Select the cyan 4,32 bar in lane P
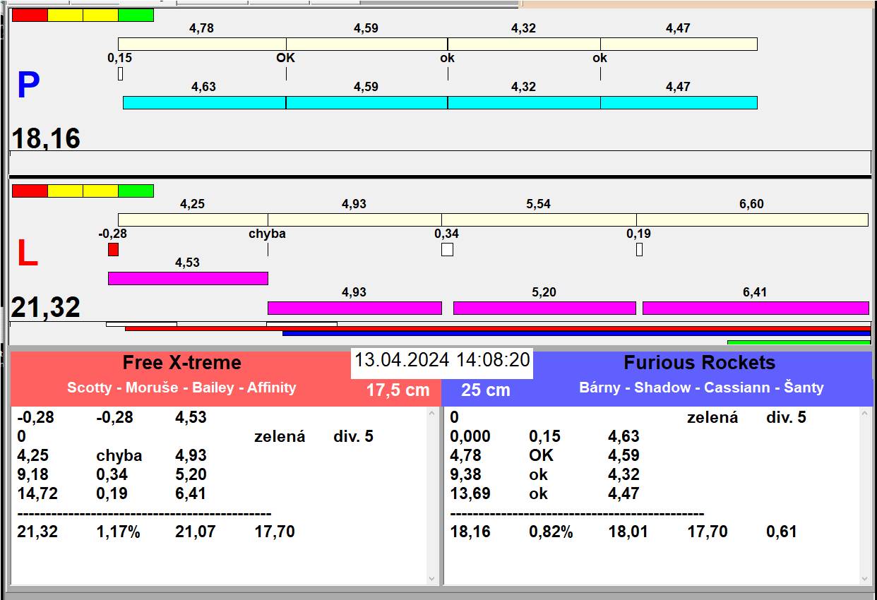Viewport: 877px width, 600px height. click(x=524, y=103)
